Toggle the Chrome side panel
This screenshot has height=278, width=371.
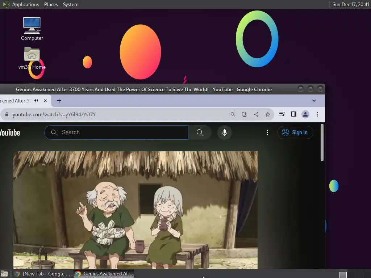[x=293, y=114]
